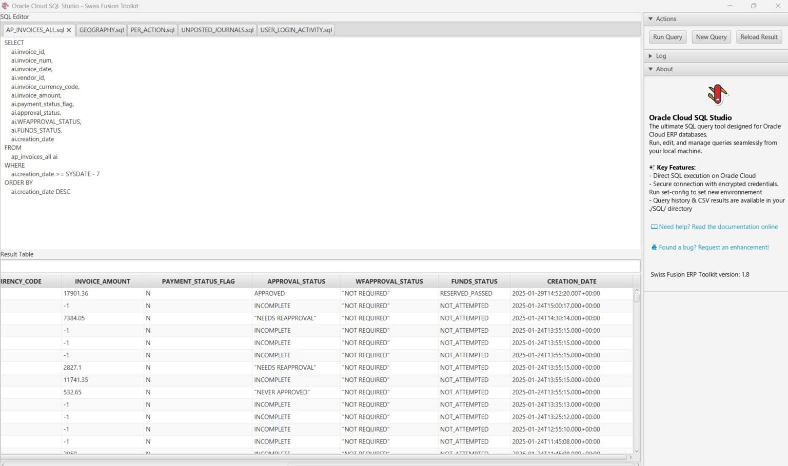Click the bug icon next to the enhancement link
The image size is (788, 466).
[653, 247]
